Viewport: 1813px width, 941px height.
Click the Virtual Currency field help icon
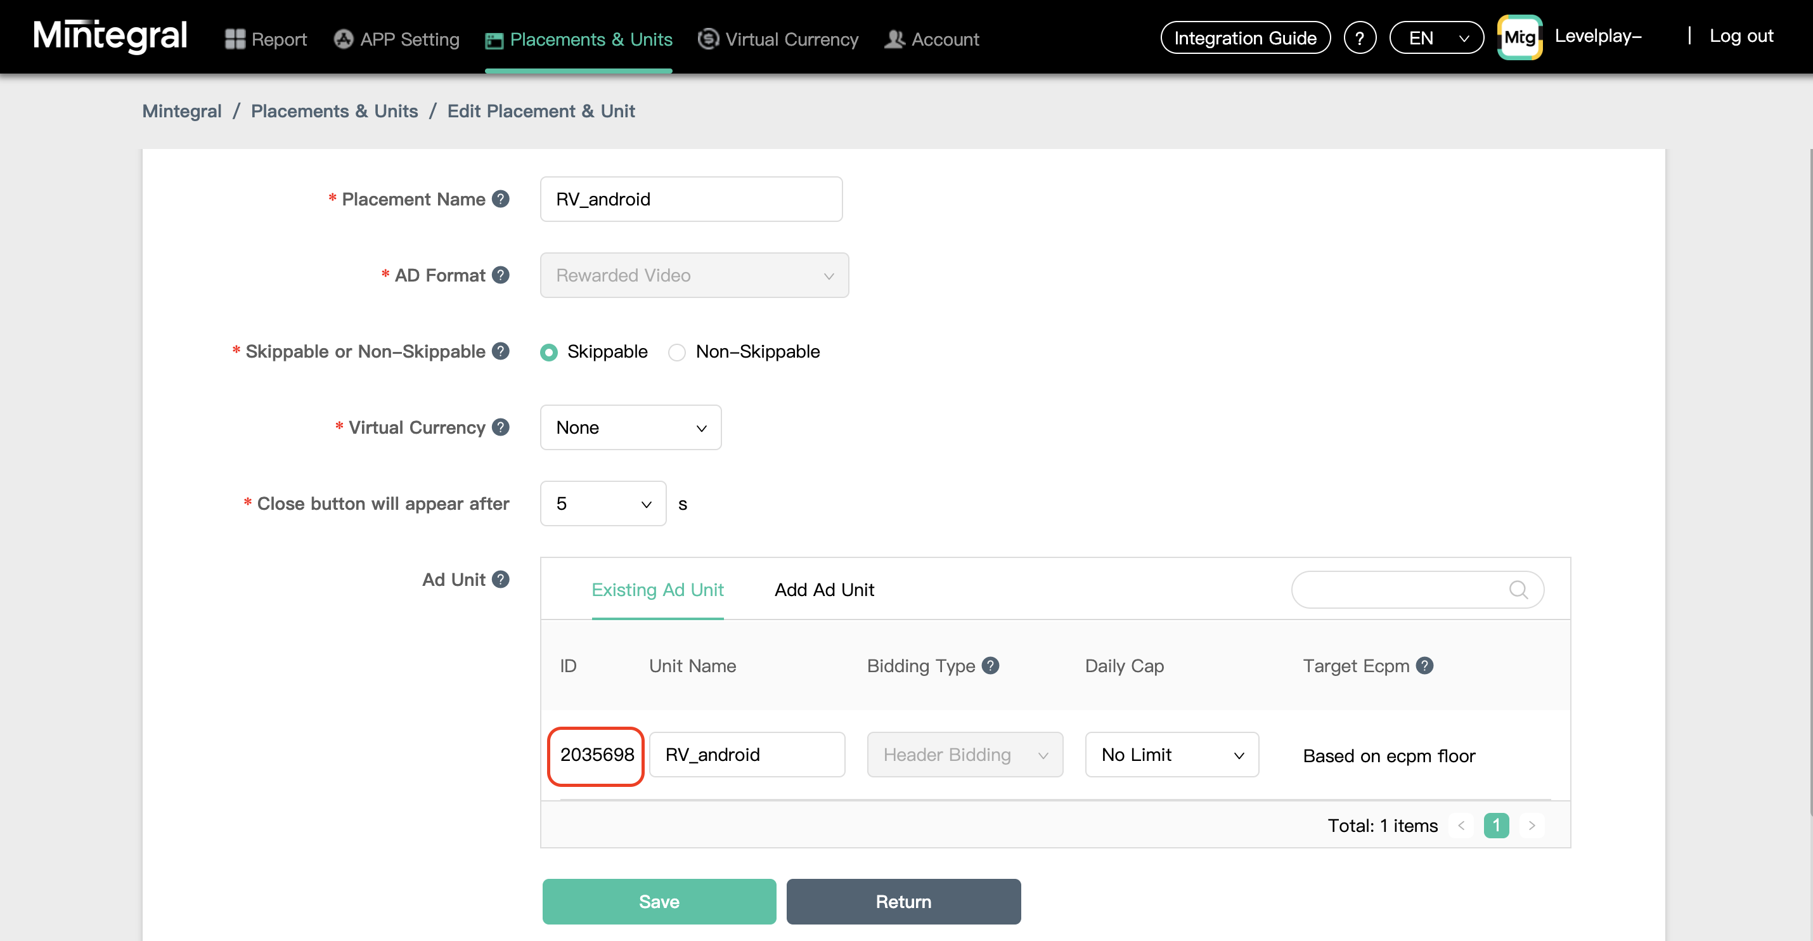pyautogui.click(x=500, y=427)
